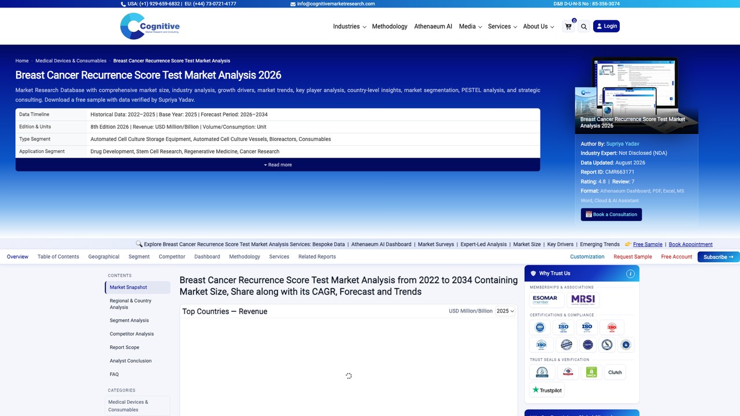Click the info icon in Why Trust Us
This screenshot has height=416, width=740.
pyautogui.click(x=630, y=273)
